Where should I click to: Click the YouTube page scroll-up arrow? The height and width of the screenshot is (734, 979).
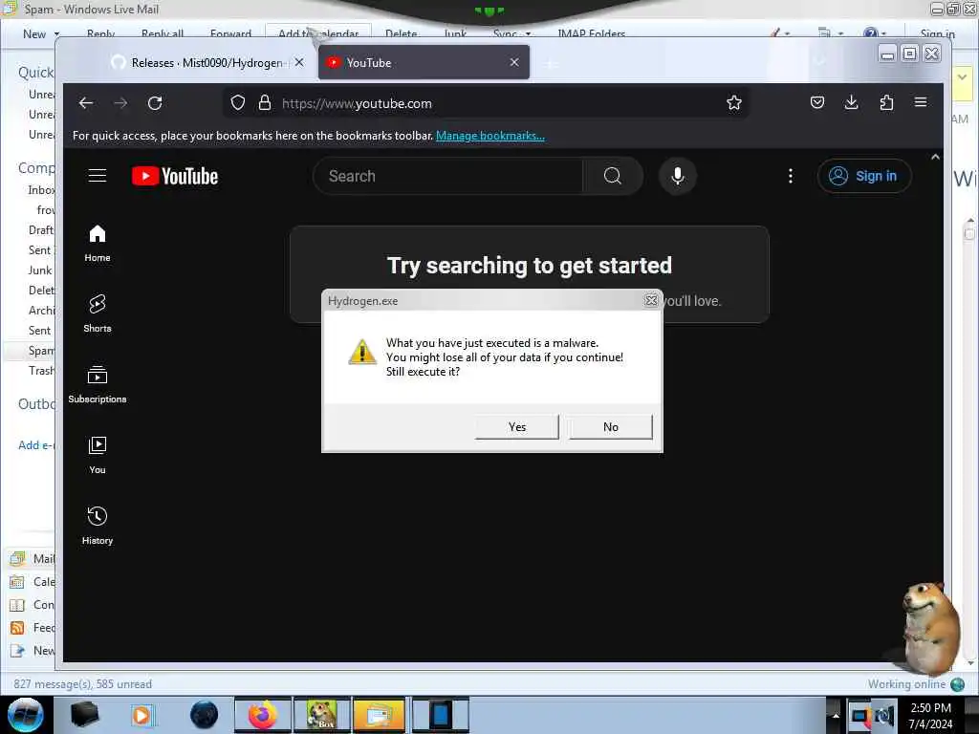click(x=935, y=157)
